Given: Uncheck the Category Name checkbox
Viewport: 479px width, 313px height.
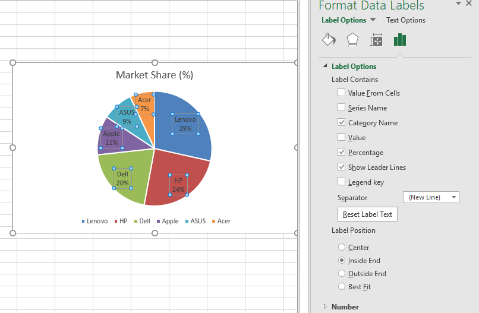Looking at the screenshot, I should tap(341, 122).
